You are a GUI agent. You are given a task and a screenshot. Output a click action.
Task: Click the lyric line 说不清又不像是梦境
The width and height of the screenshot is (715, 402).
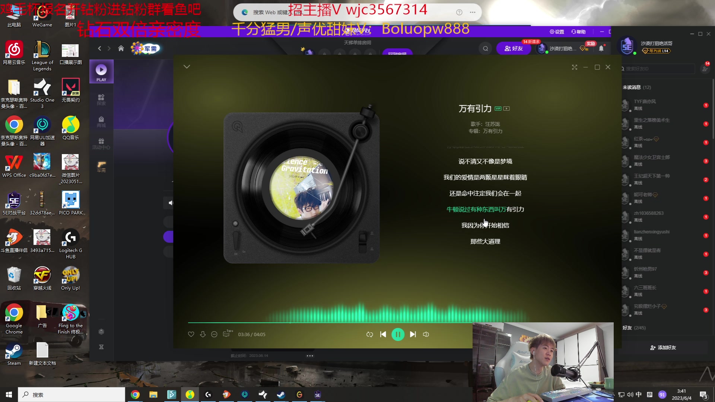485,161
